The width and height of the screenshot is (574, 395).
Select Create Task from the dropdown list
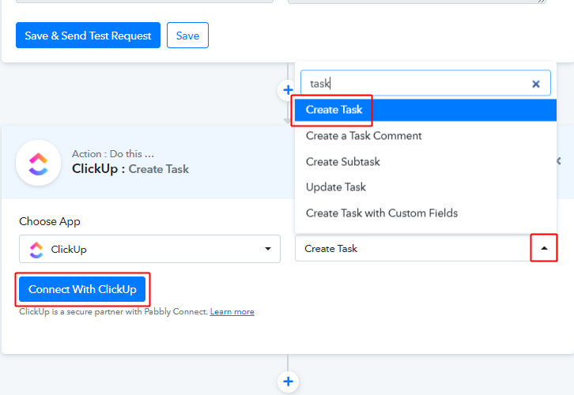pyautogui.click(x=425, y=110)
